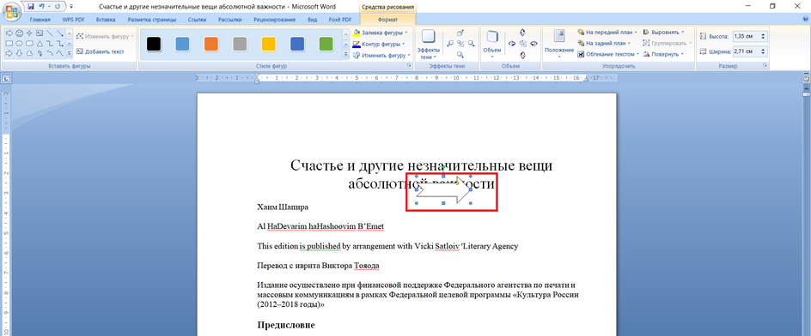Pick the smiley face shape
This screenshot has width=811, height=336.
pyautogui.click(x=19, y=33)
